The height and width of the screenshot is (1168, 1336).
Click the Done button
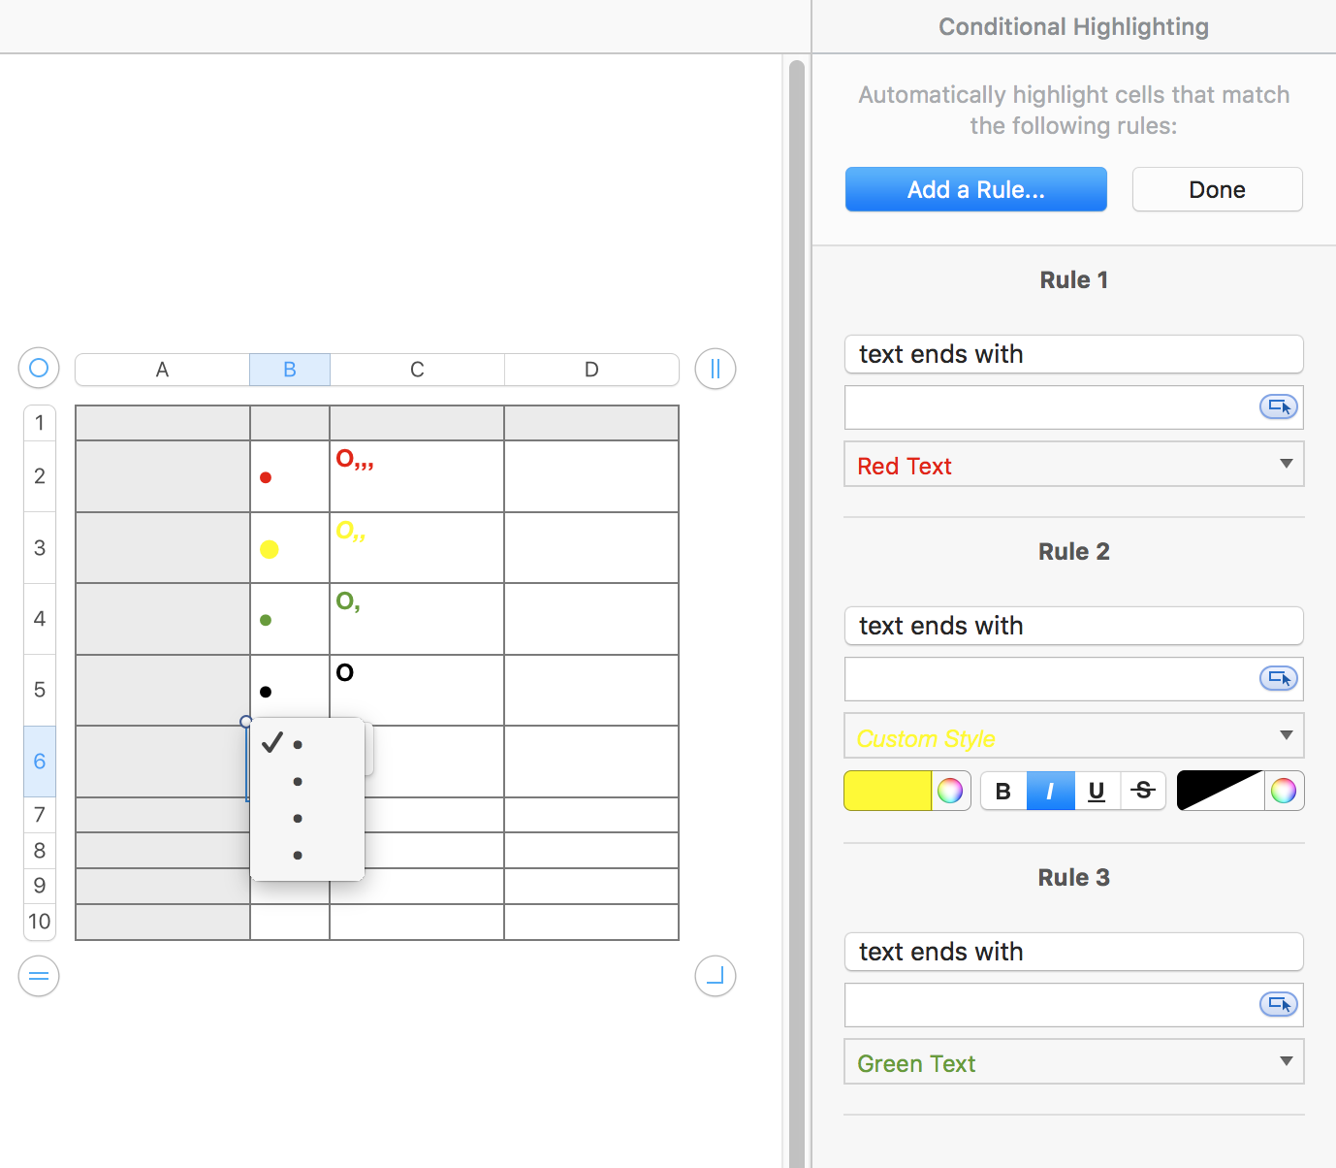click(1218, 189)
